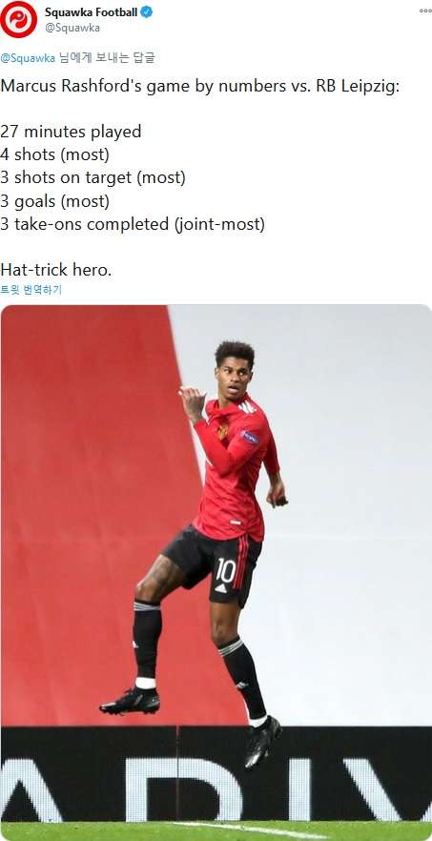Select the '3 take-ons completed (joint-most)' line
Image resolution: width=432 pixels, height=841 pixels.
(x=133, y=224)
